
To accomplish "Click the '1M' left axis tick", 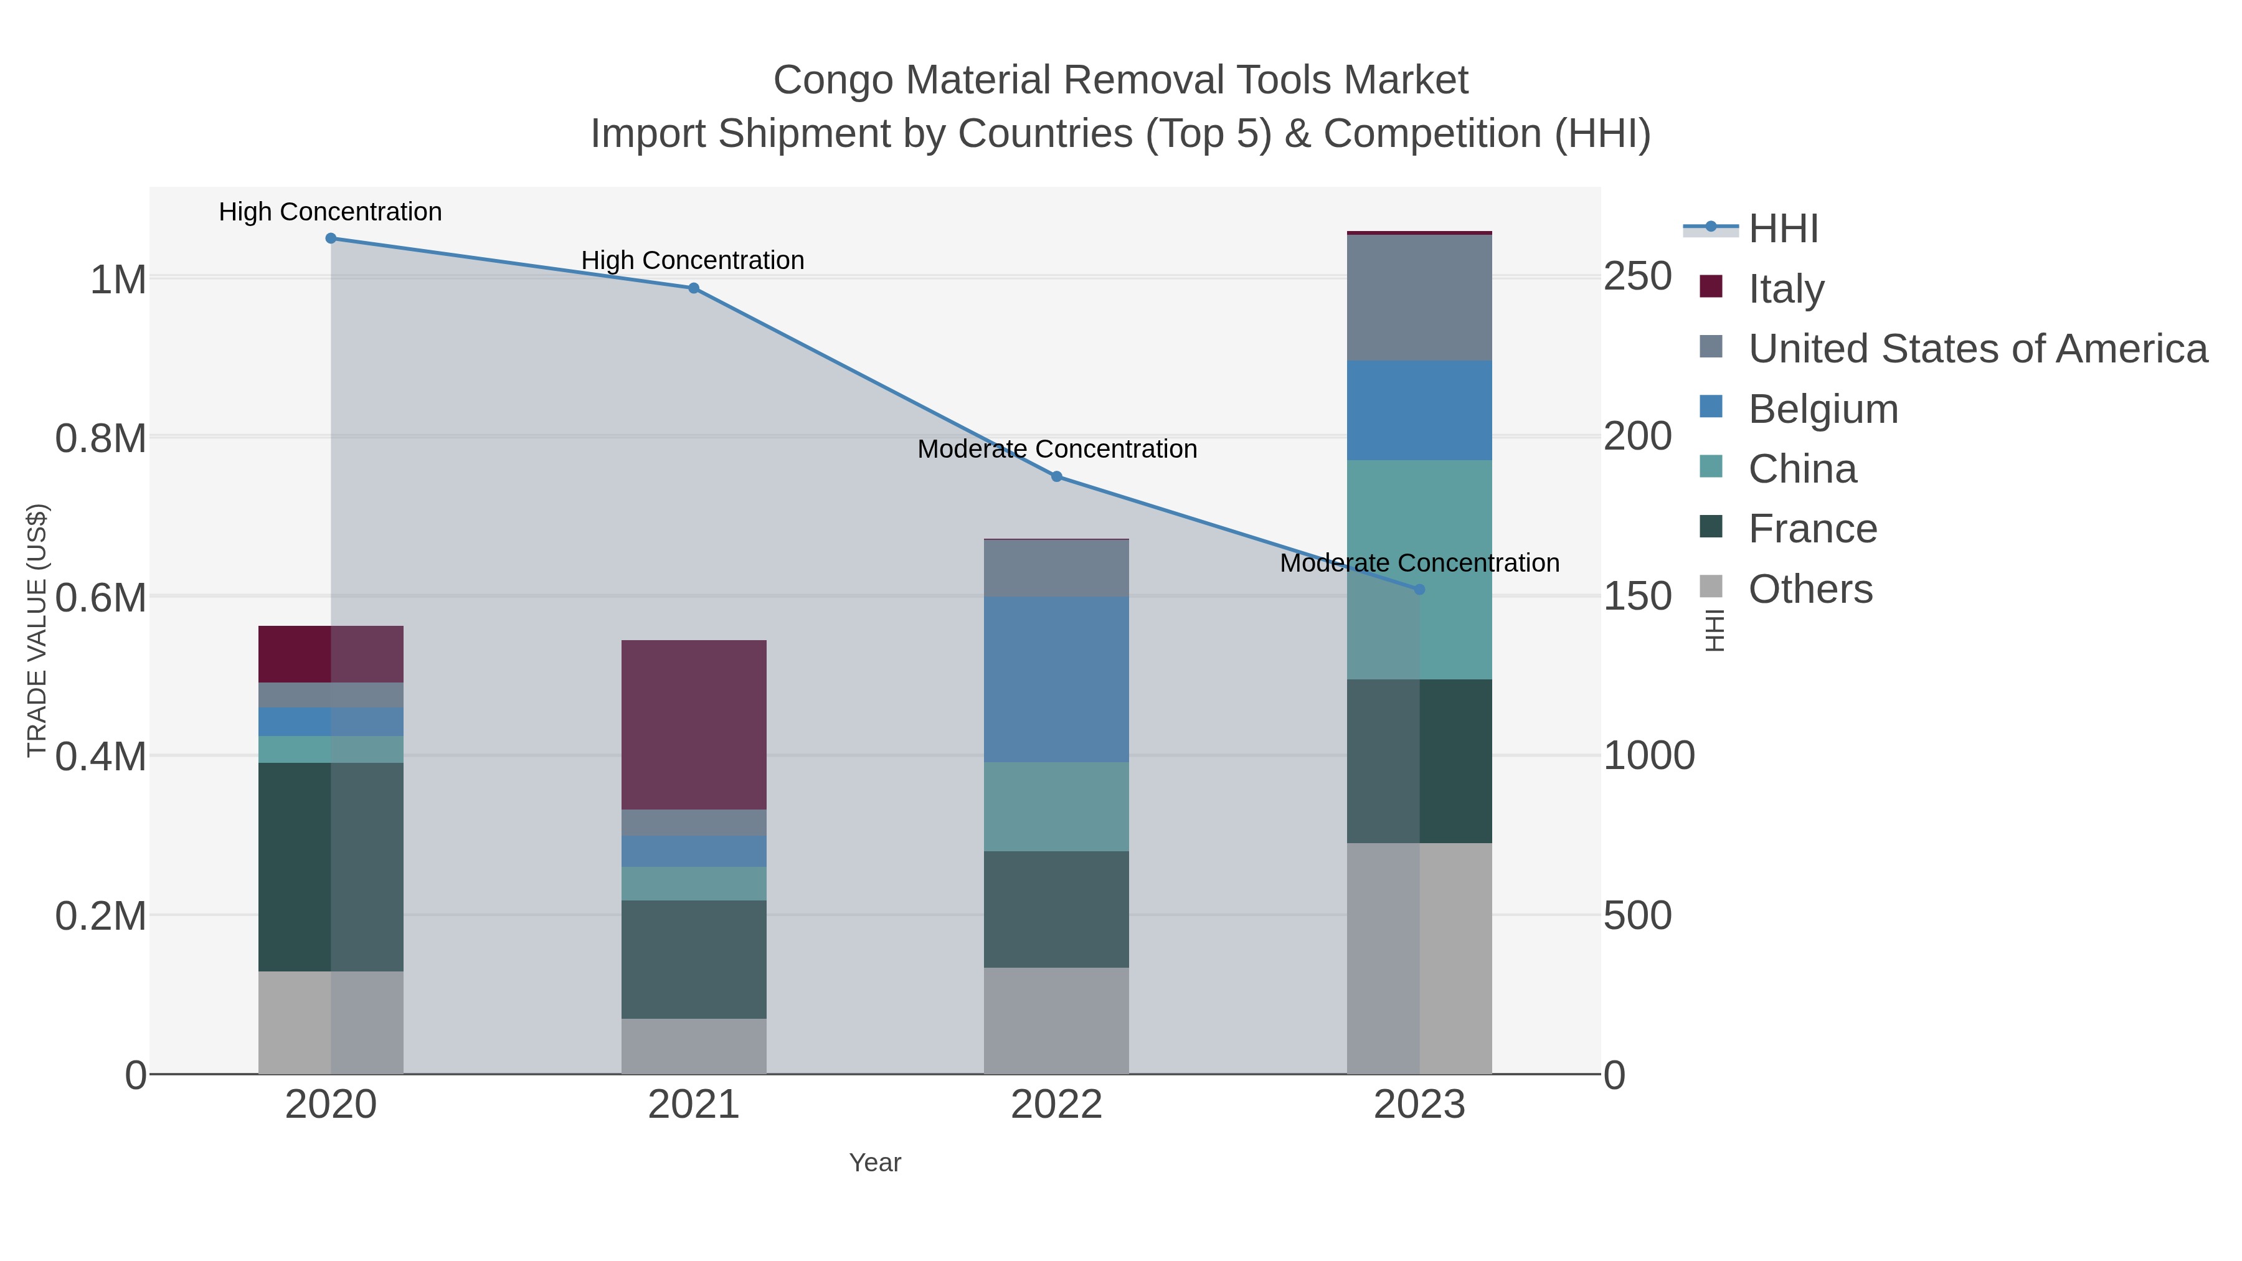I will [119, 280].
